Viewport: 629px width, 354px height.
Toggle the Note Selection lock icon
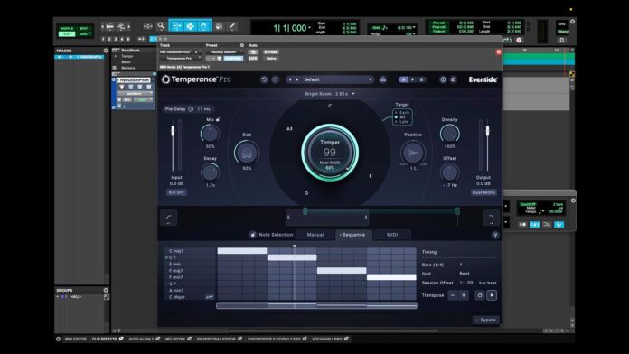252,235
